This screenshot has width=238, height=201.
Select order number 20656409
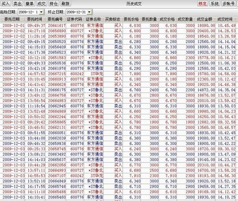[57, 47]
